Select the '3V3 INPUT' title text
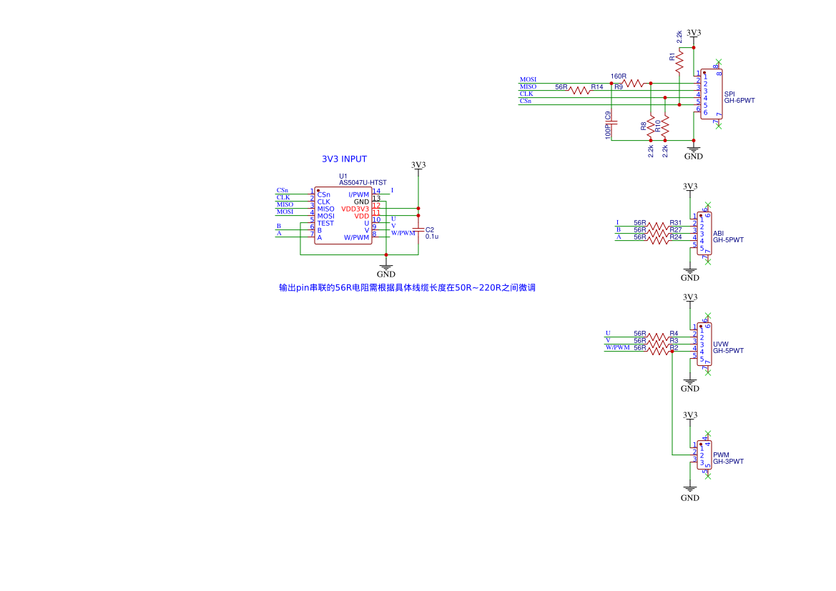Viewport: 836px width, 591px height. coord(345,159)
